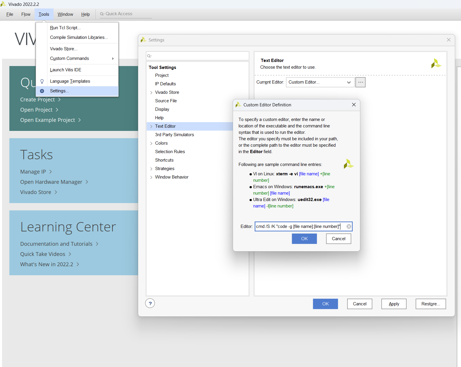
Task: Select 3rd Party Simulators settings item
Action: tap(174, 135)
